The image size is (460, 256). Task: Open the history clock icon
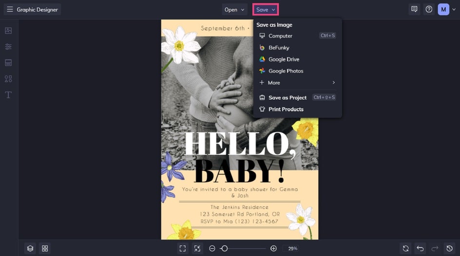(x=449, y=248)
